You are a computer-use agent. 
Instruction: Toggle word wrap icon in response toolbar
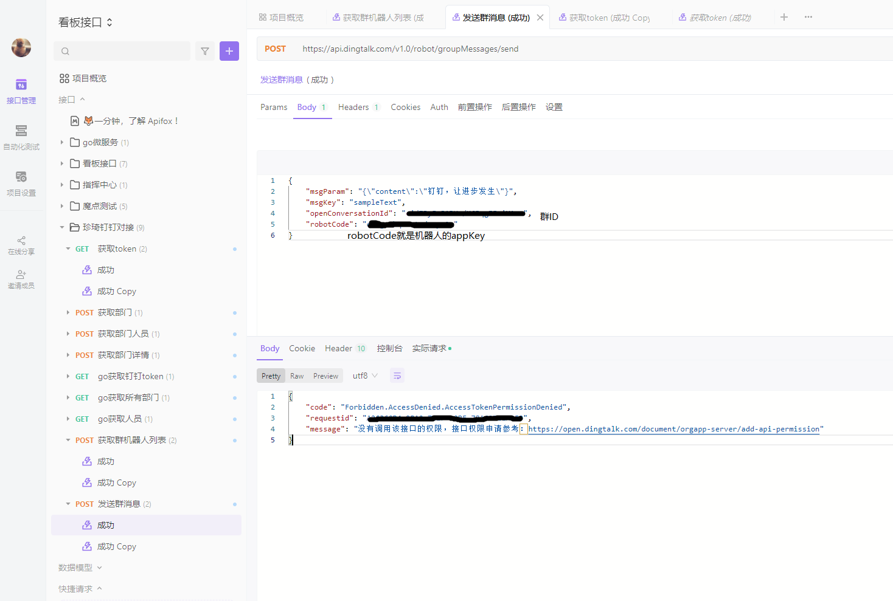point(397,376)
